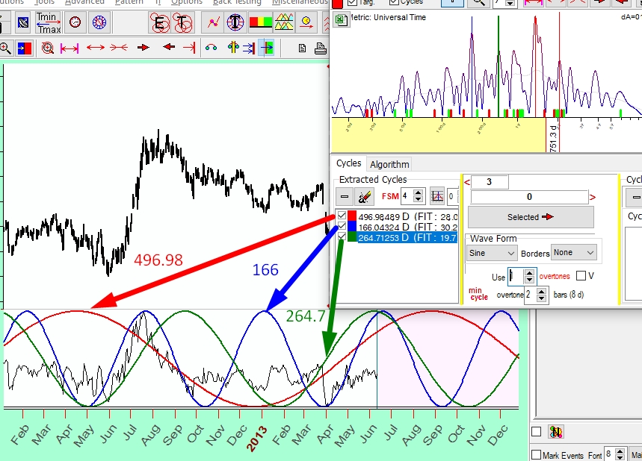Click the minus button in Extracted Cycles

click(x=345, y=197)
